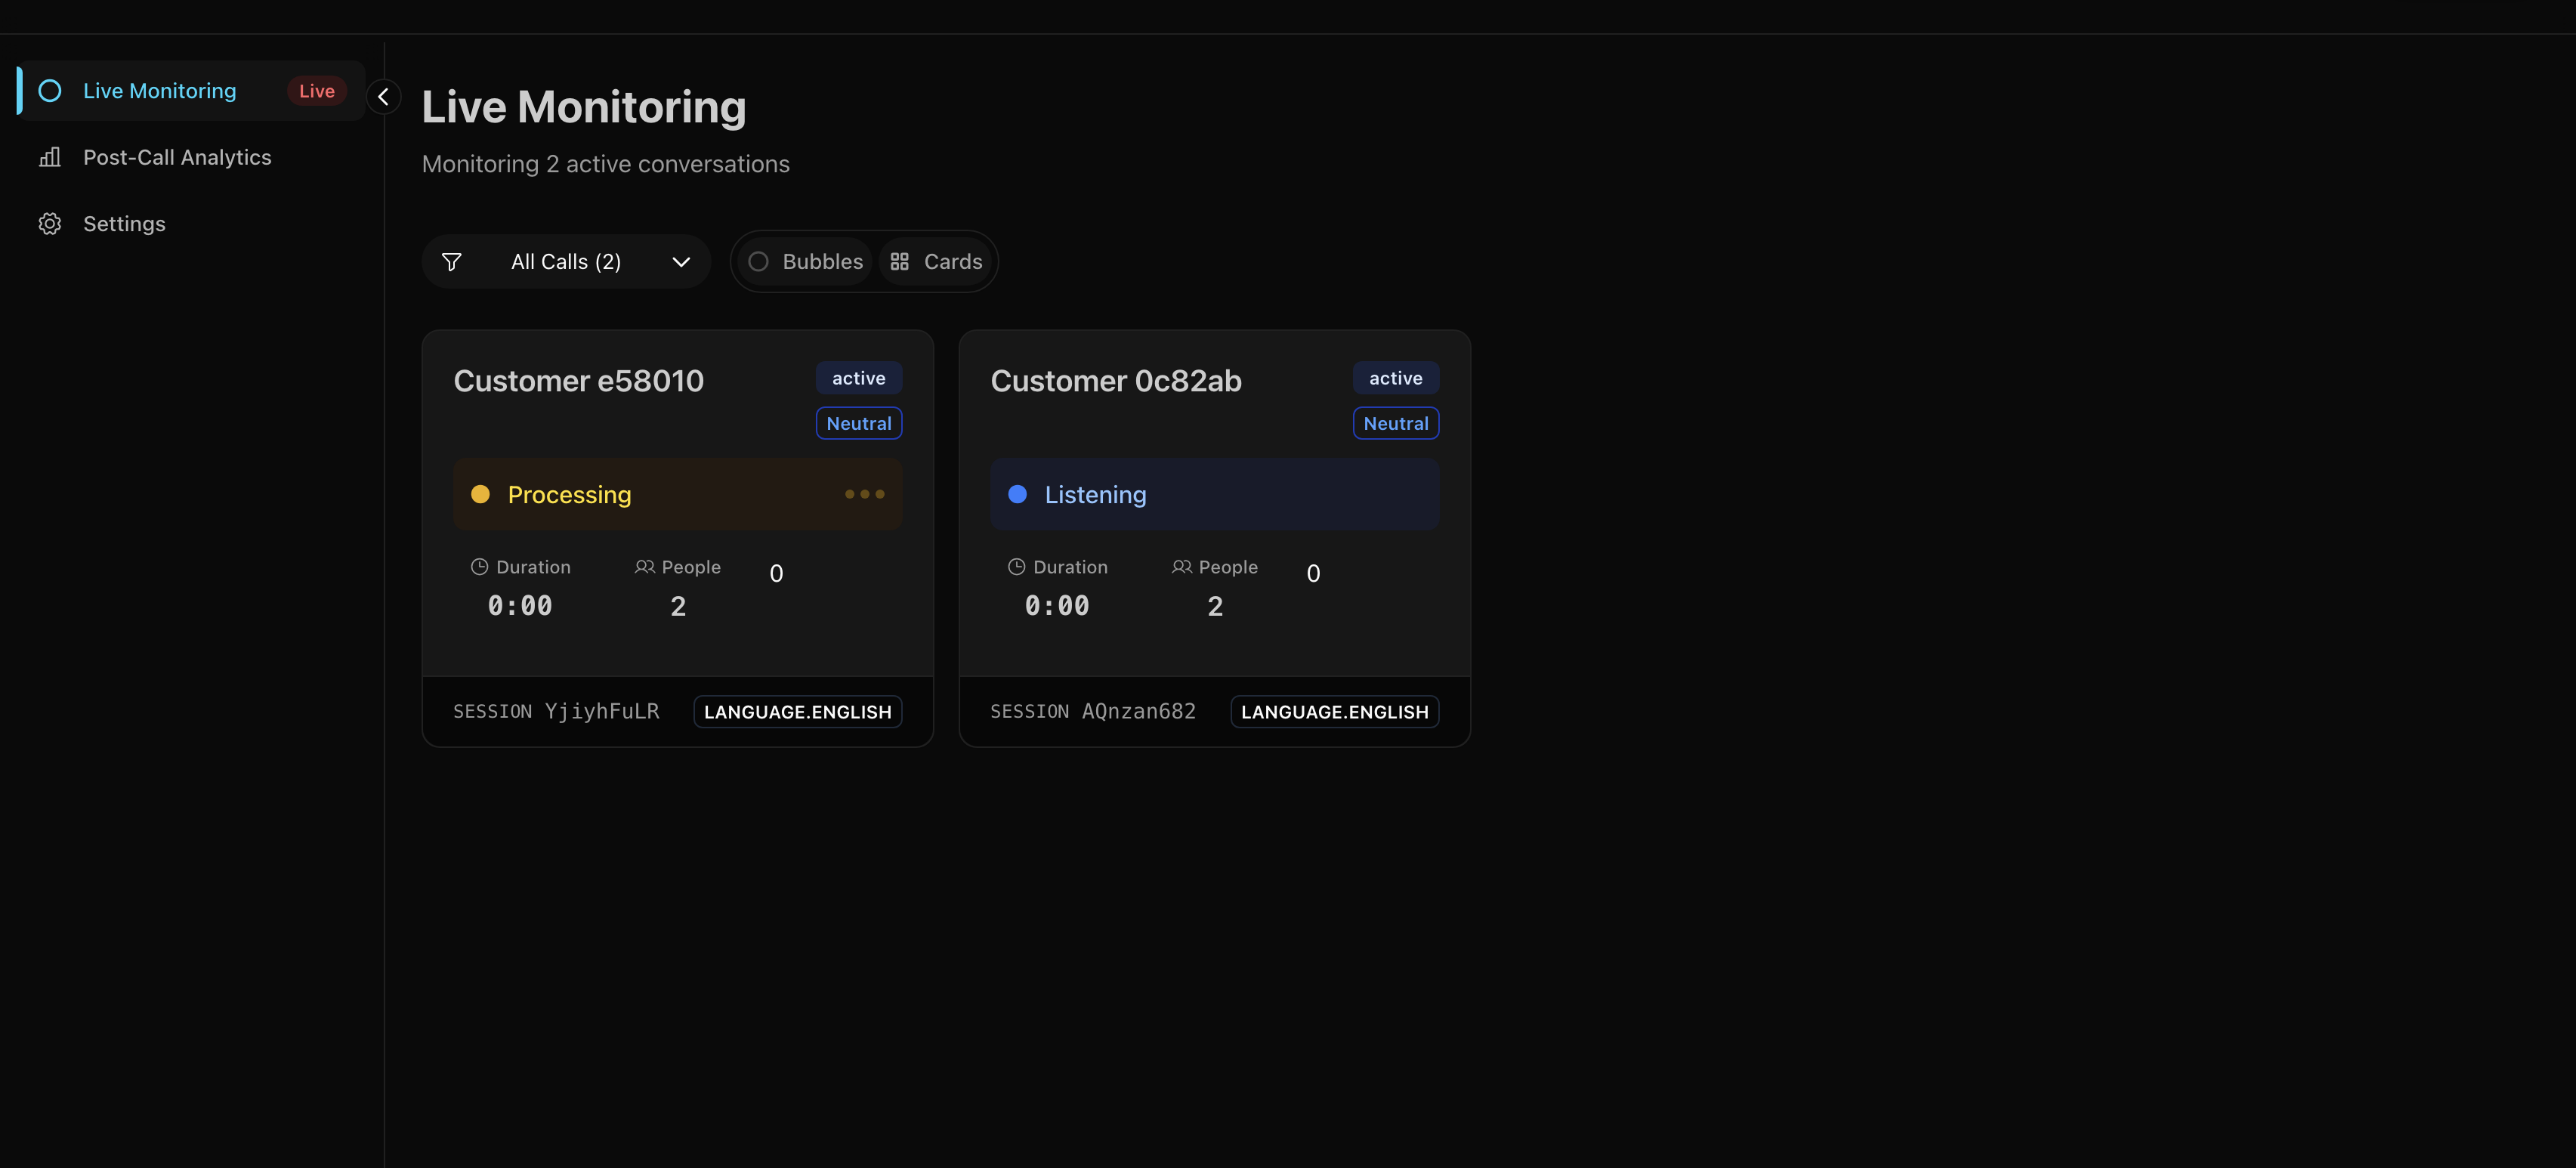Click the Duration clock icon on Customer e58010
Screen dimensions: 2576x1168
tap(480, 567)
